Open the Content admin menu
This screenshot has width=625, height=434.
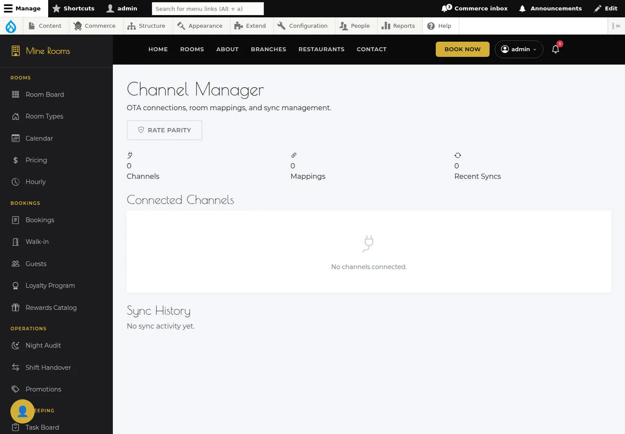pos(45,26)
